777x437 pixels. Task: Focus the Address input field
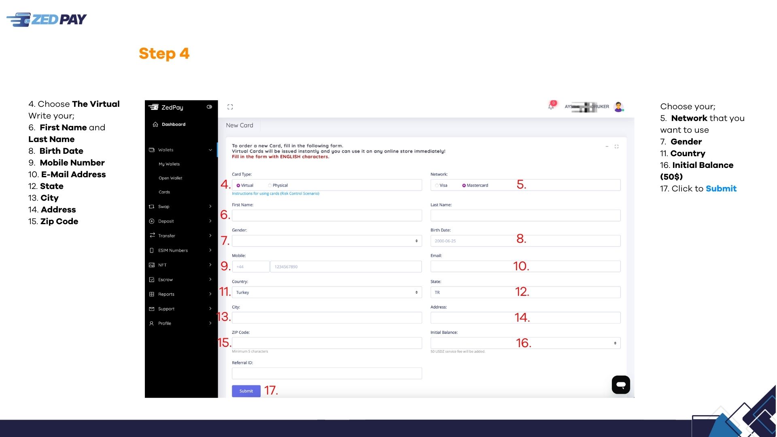(x=525, y=318)
